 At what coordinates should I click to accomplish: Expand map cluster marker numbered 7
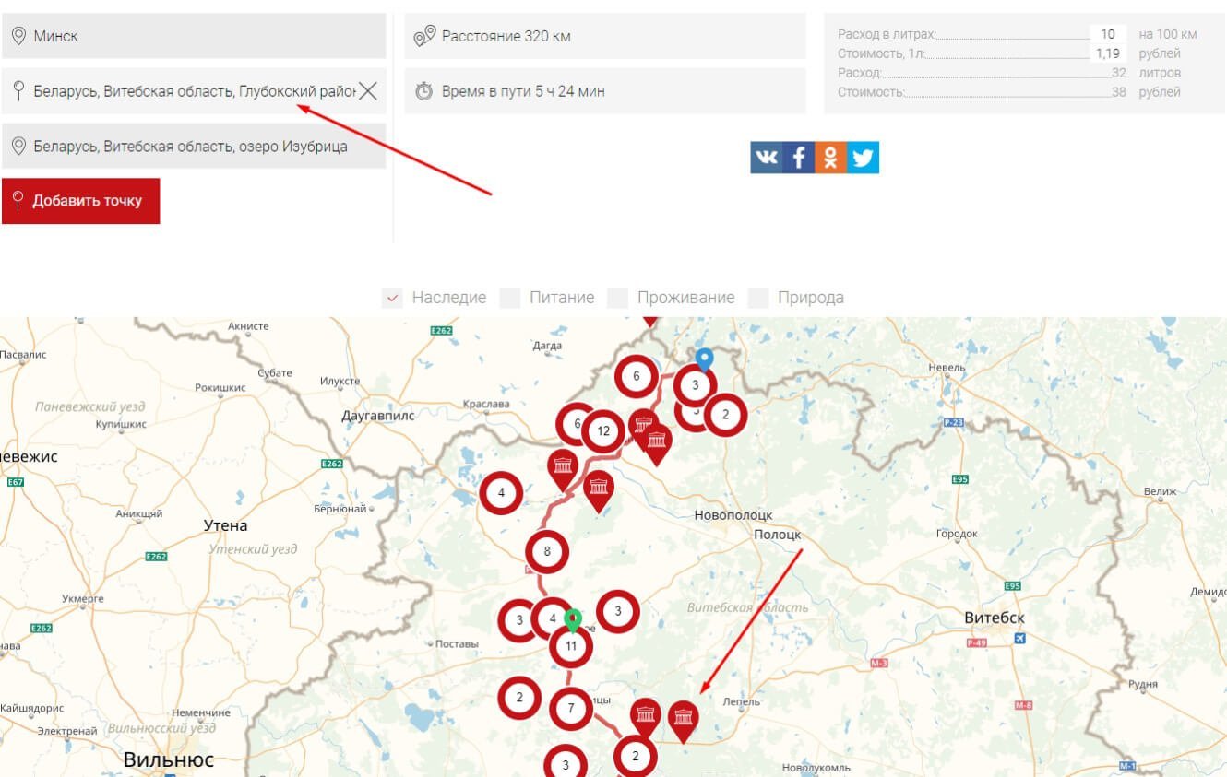click(x=571, y=709)
